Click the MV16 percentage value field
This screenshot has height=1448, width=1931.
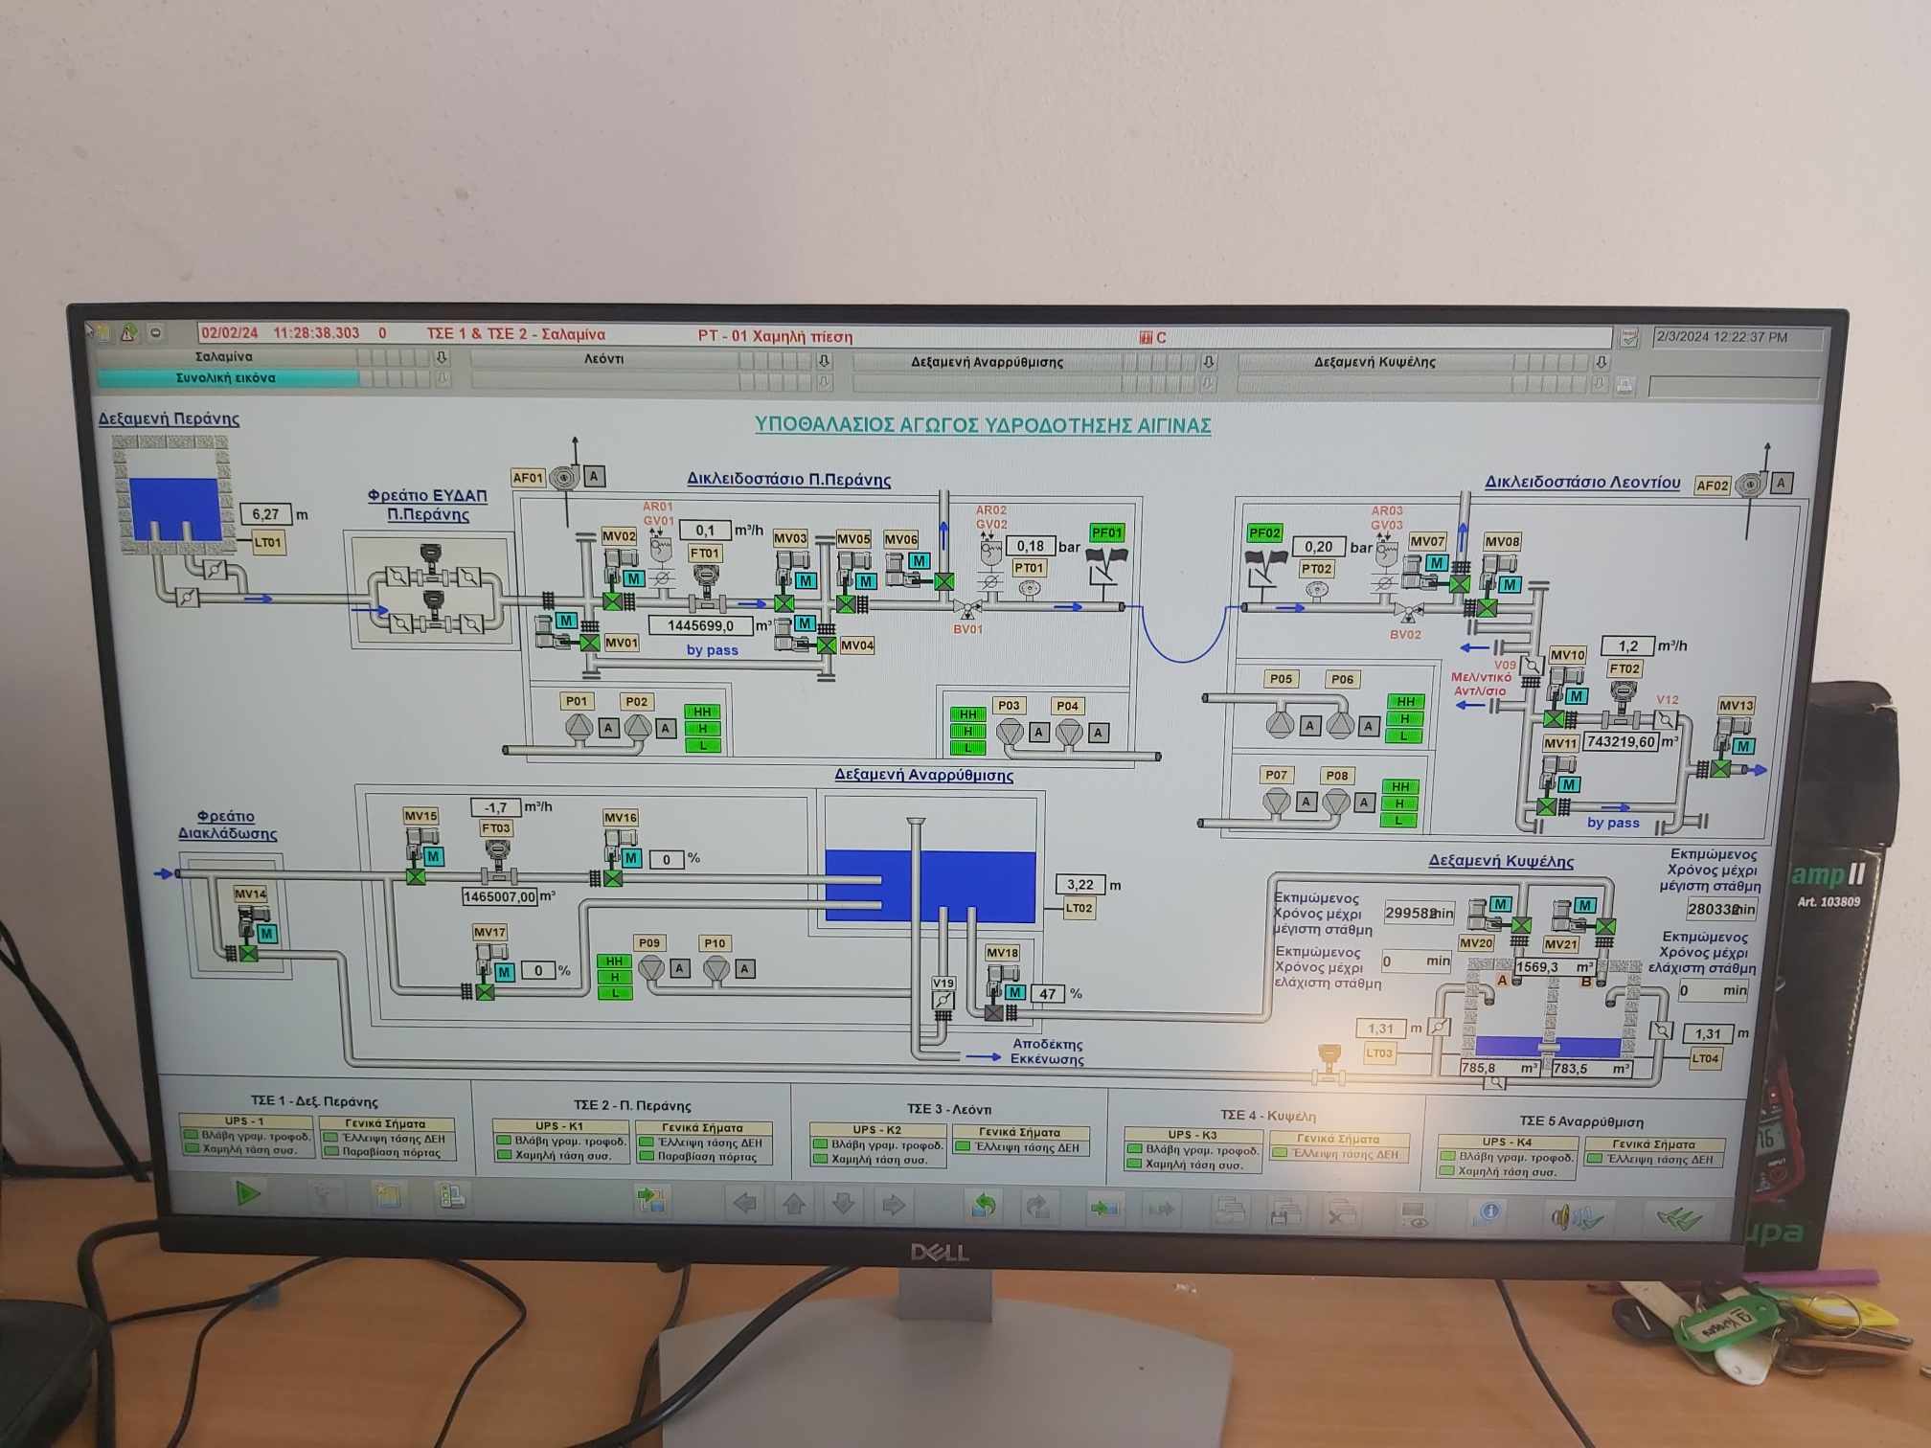click(x=667, y=859)
